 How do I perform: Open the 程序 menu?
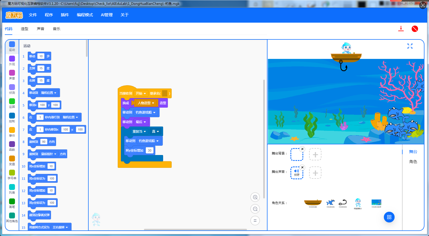49,15
